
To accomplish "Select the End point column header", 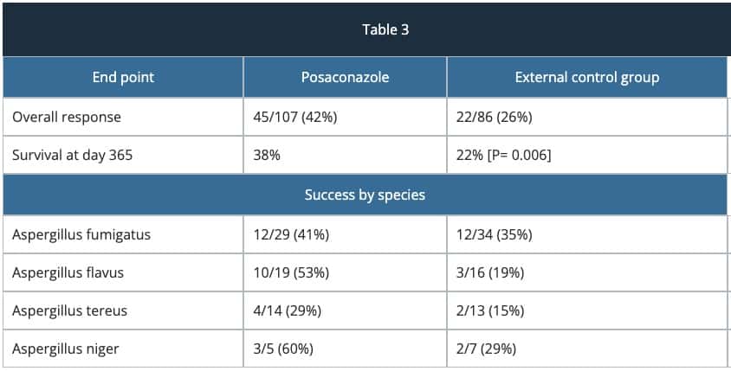I will tap(123, 78).
